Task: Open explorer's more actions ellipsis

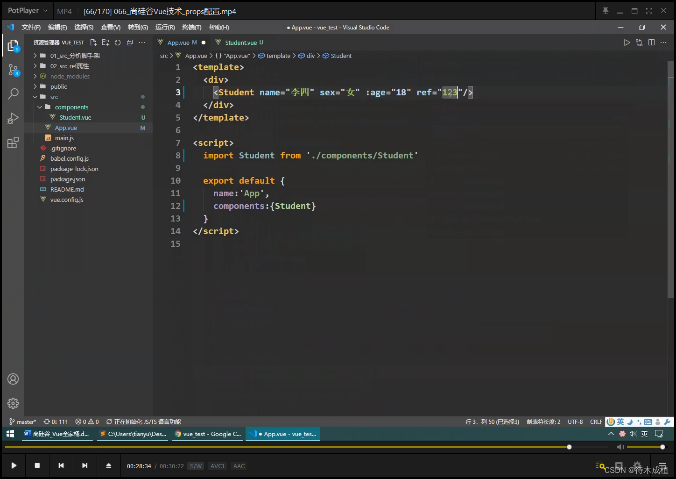Action: point(142,43)
